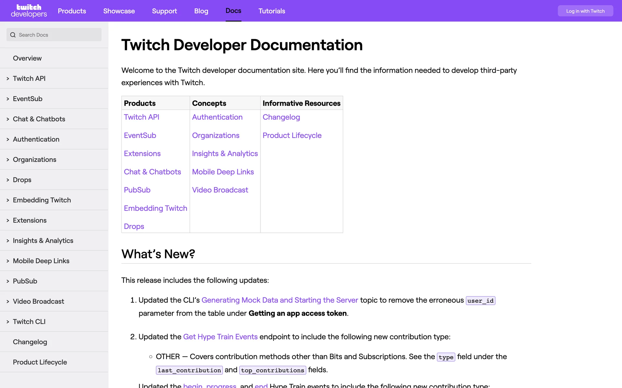The width and height of the screenshot is (622, 388).
Task: Expand Chat & Chatbots chevron in sidebar
Action: (x=8, y=119)
